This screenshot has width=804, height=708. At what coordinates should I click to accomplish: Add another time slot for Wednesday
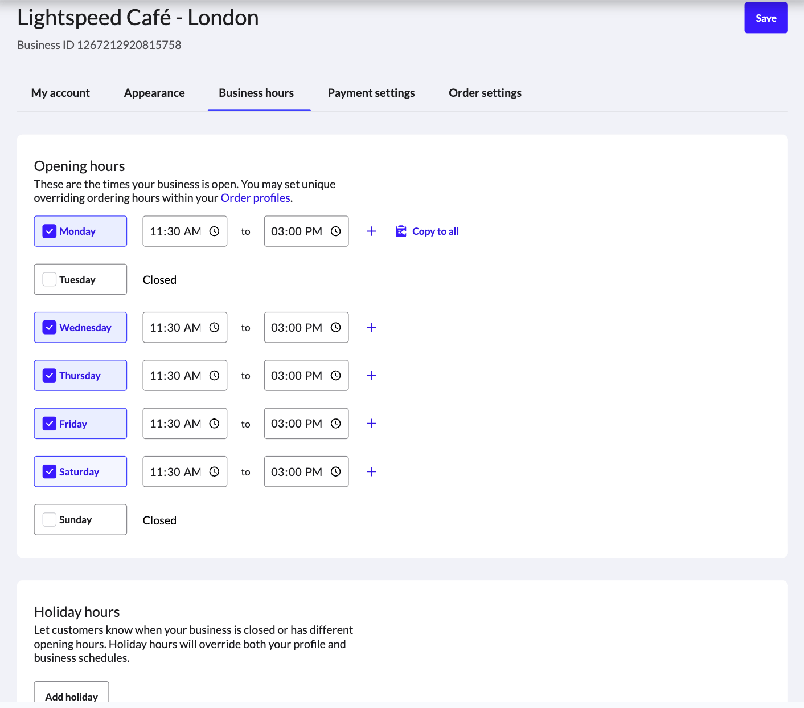371,328
